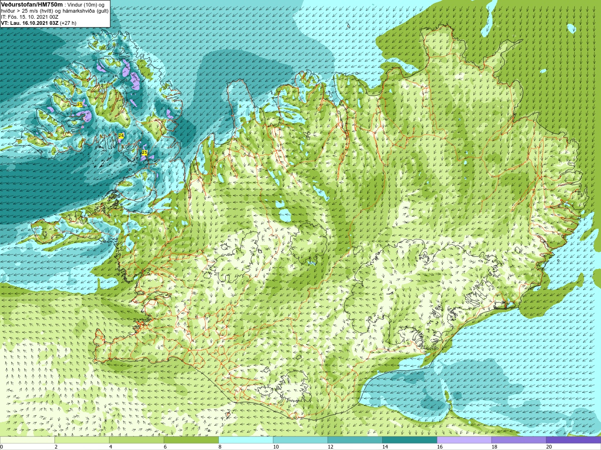The height and width of the screenshot is (450, 601).
Task: Click the legend tick label 4
Action: coord(110,447)
